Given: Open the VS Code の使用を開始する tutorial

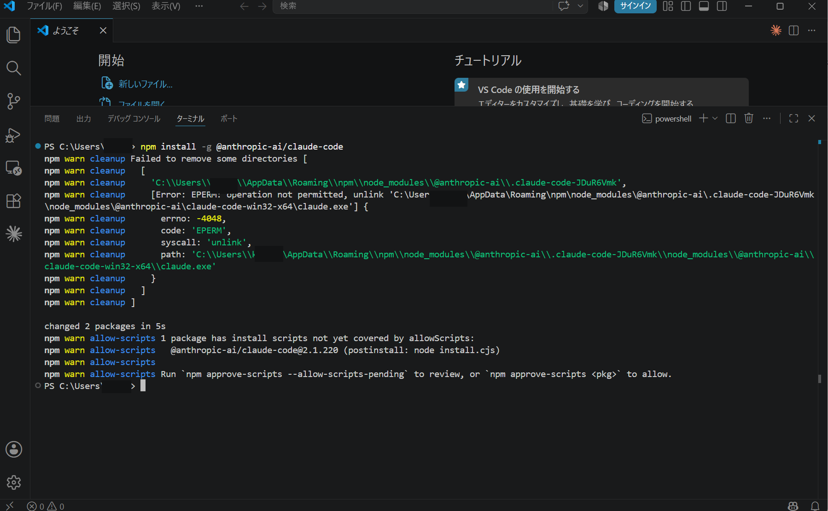Looking at the screenshot, I should 601,92.
